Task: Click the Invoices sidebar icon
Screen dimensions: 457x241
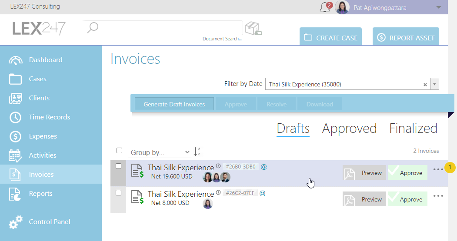Action: pyautogui.click(x=15, y=175)
